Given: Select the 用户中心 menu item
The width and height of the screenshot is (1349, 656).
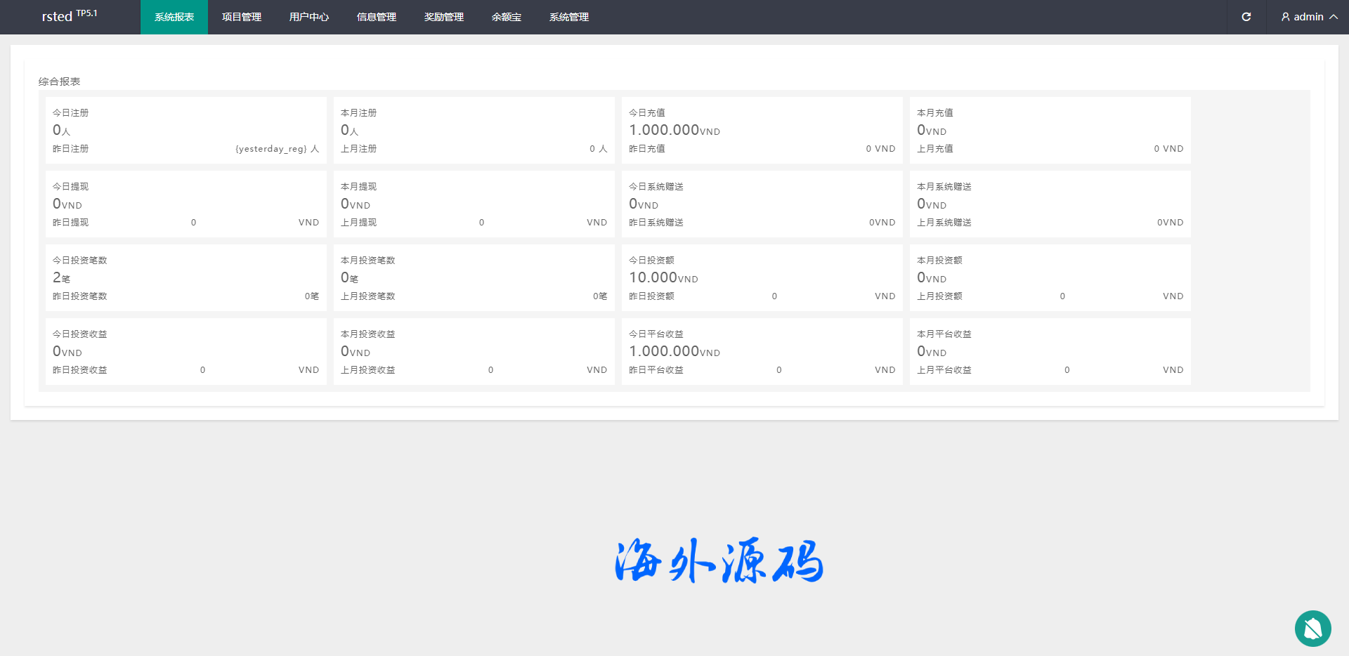Looking at the screenshot, I should point(309,17).
